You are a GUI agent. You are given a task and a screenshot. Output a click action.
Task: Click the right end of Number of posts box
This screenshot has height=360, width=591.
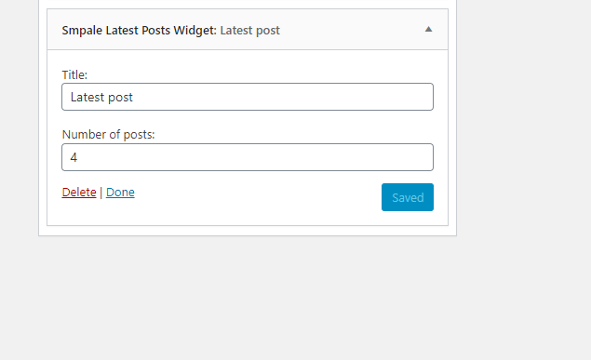423,157
